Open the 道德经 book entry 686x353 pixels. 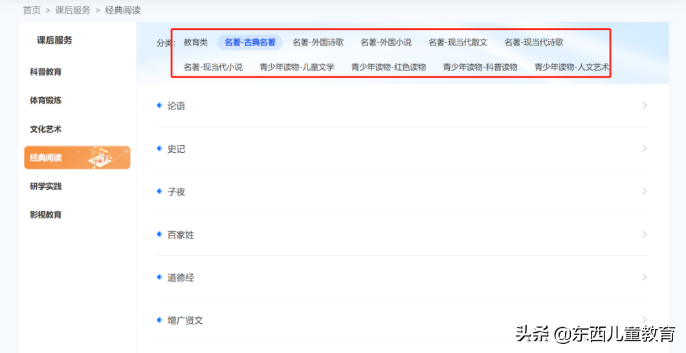[x=403, y=277]
